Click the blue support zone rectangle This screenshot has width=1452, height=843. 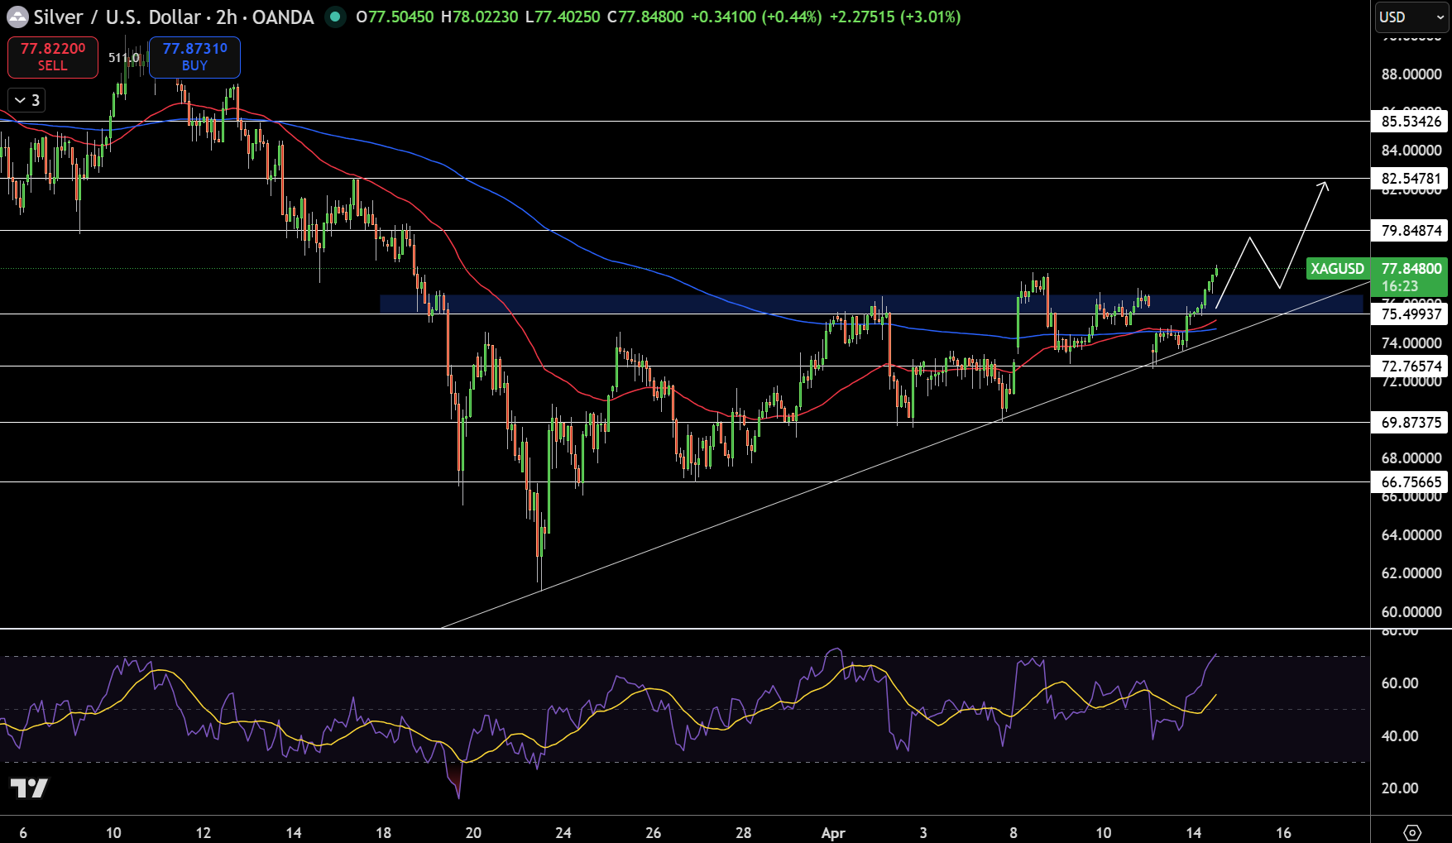(870, 304)
